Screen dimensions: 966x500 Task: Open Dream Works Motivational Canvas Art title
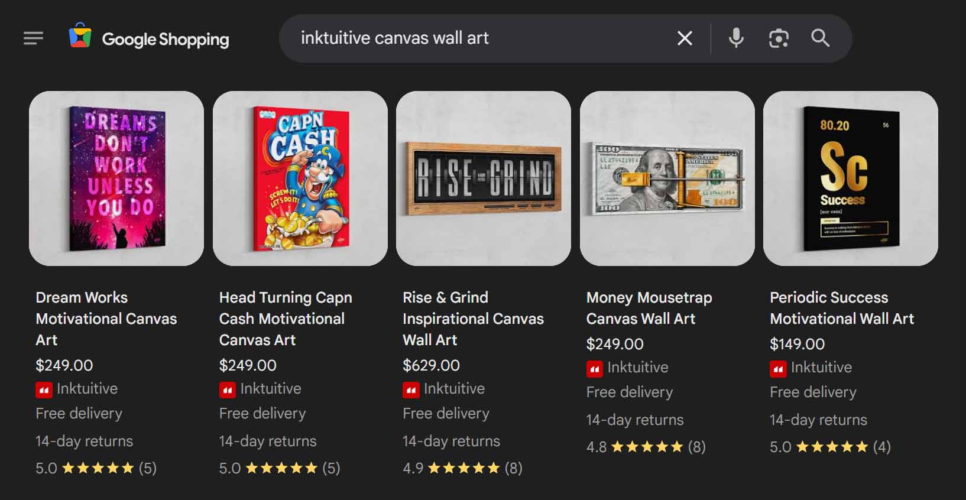tap(106, 319)
